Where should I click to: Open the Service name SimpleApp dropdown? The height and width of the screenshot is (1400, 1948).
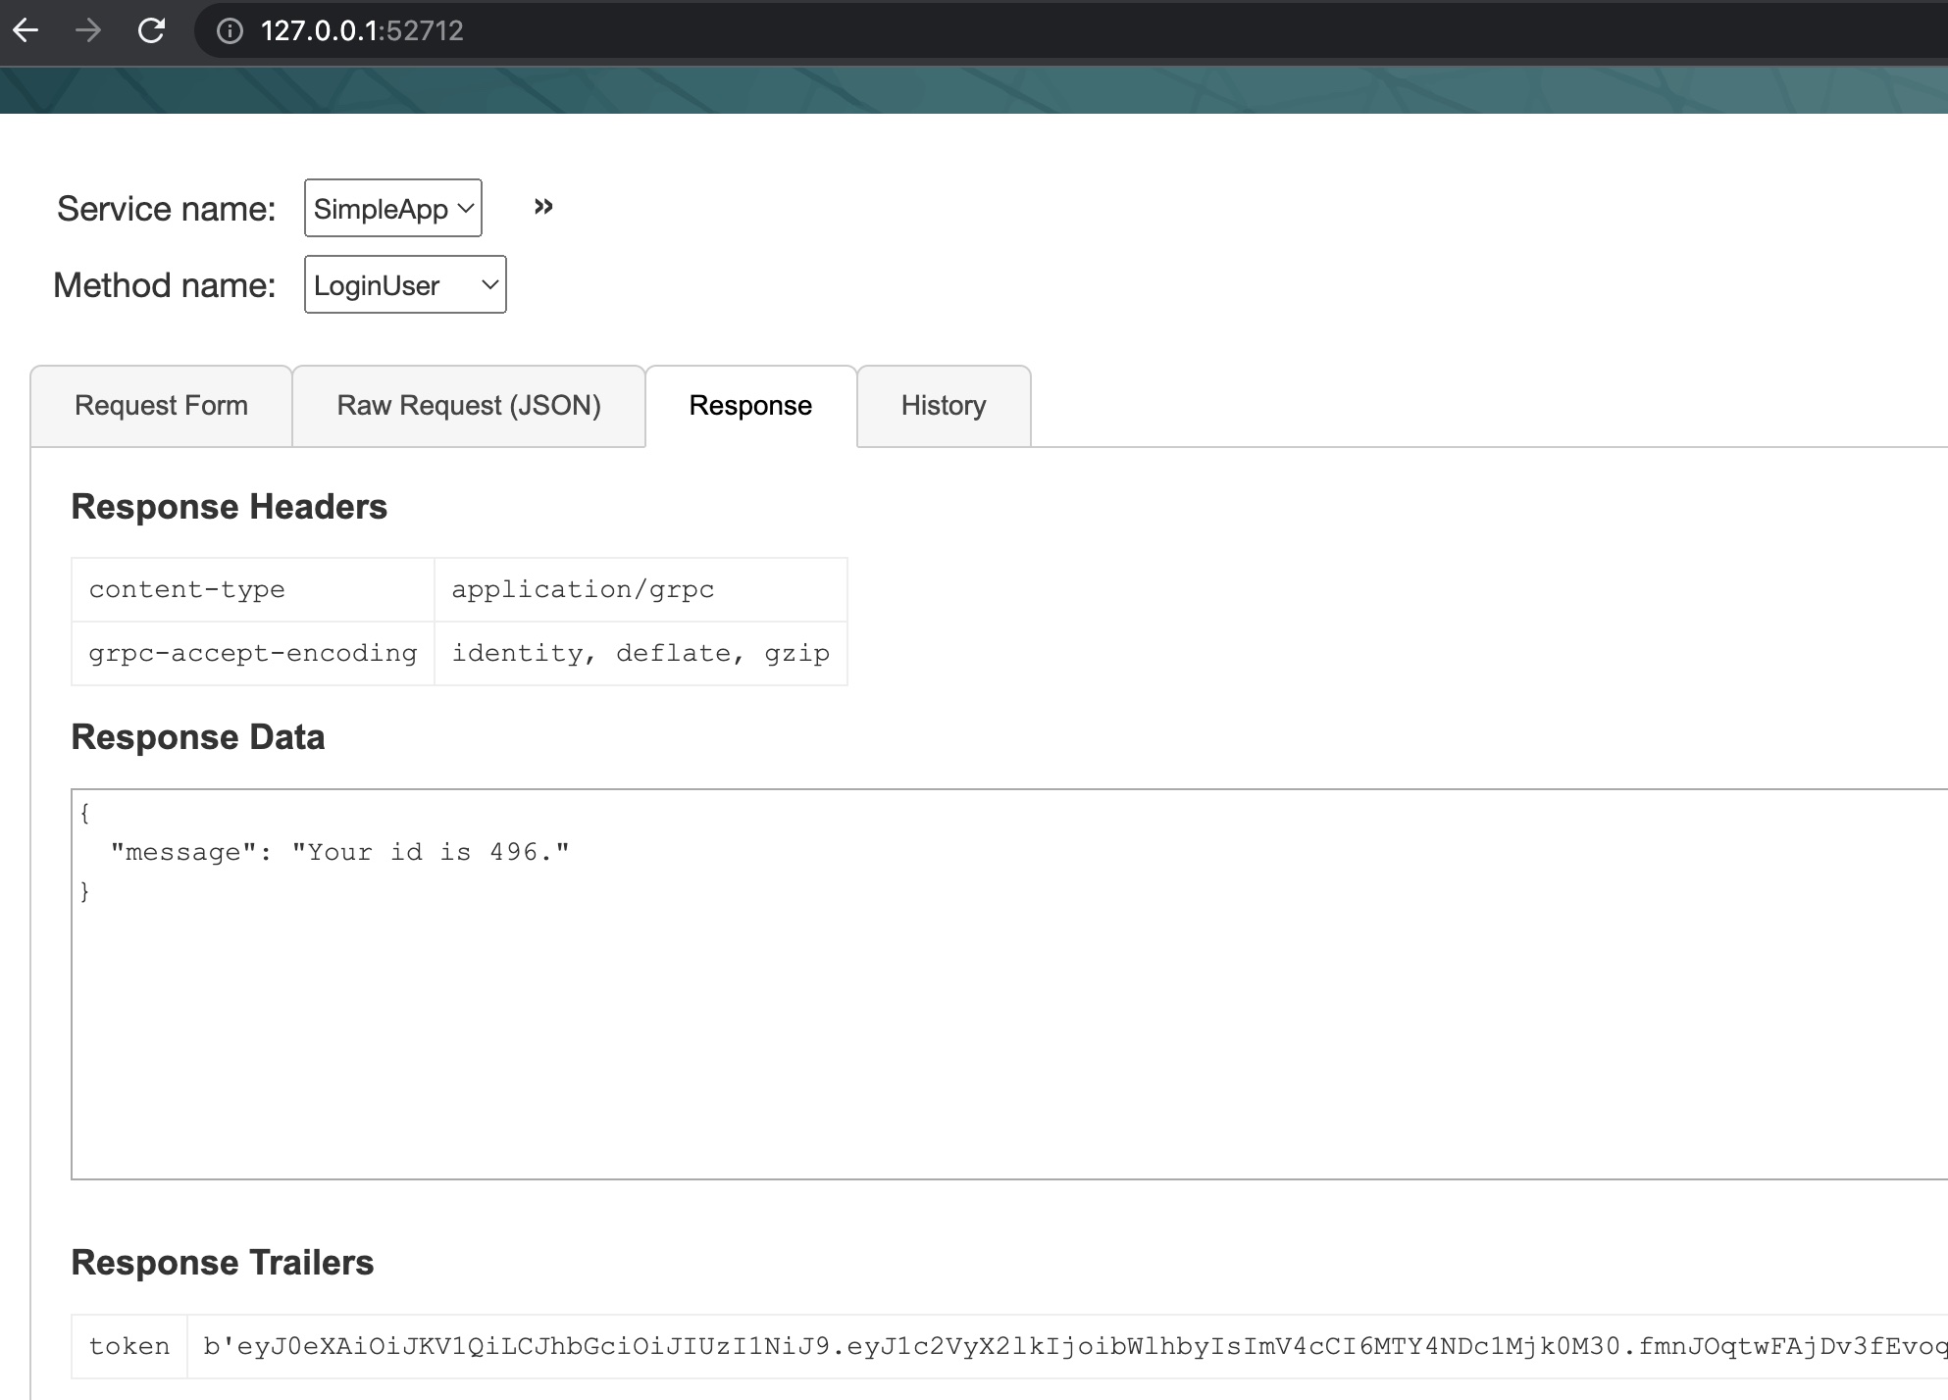pos(392,208)
